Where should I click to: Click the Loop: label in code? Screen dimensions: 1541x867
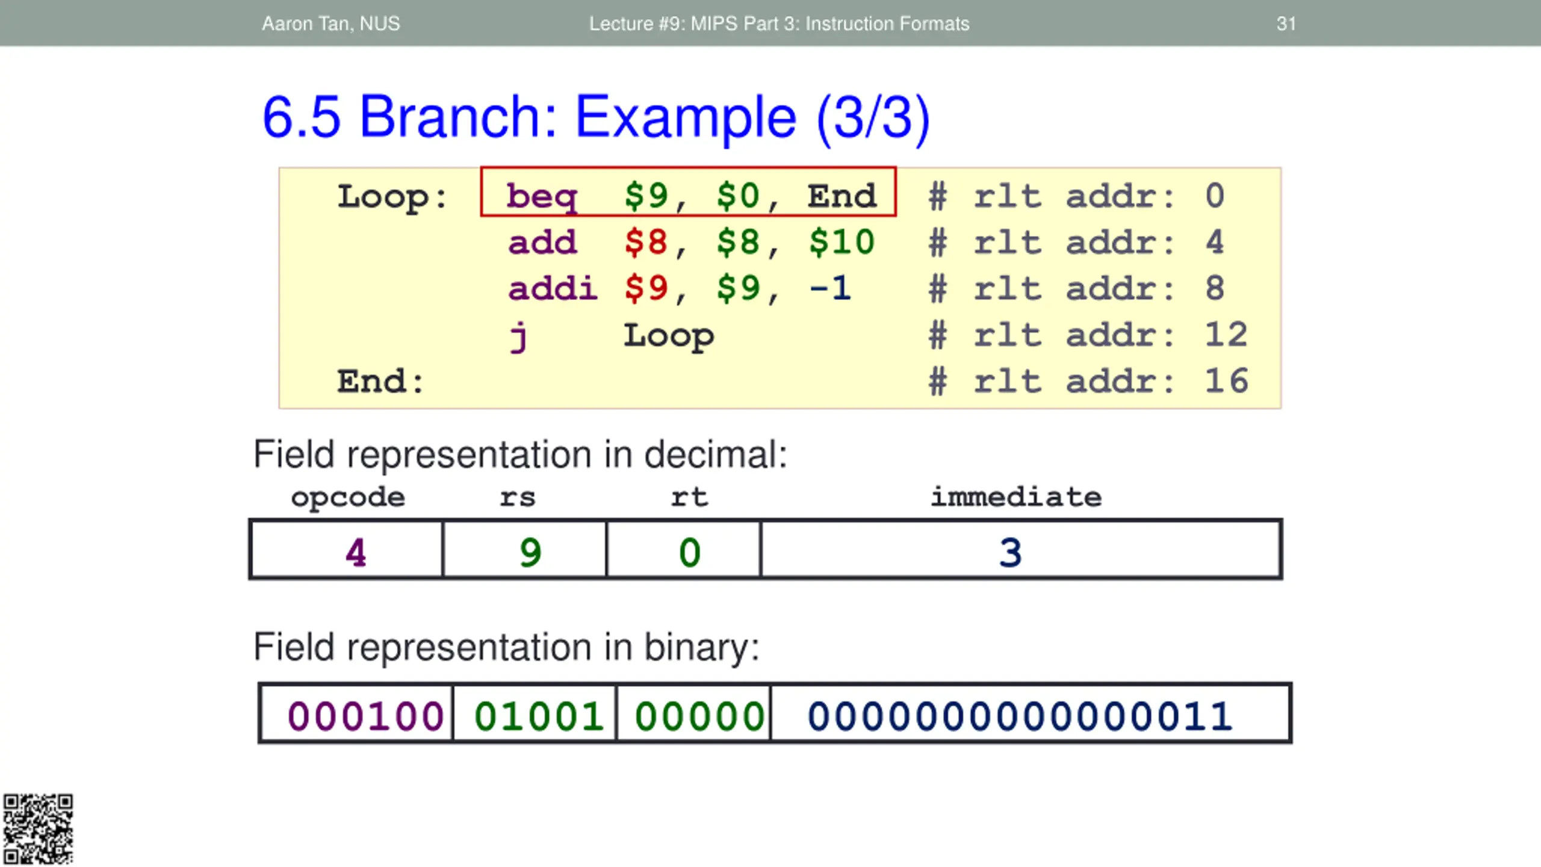click(x=392, y=197)
